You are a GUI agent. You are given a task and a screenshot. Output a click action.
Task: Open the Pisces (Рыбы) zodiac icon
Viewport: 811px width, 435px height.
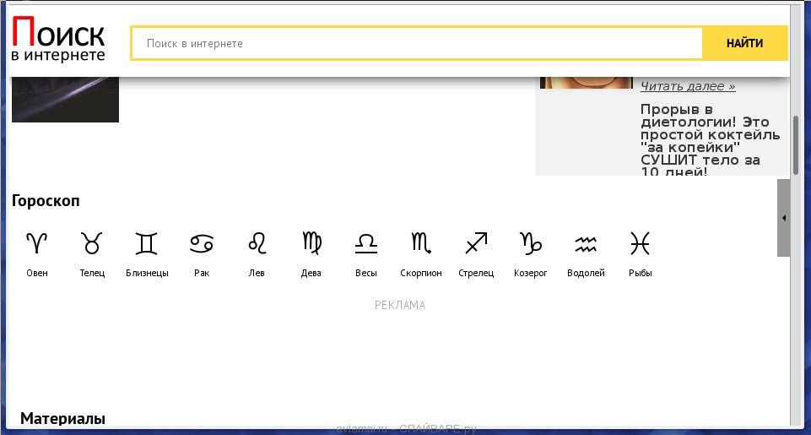(641, 244)
